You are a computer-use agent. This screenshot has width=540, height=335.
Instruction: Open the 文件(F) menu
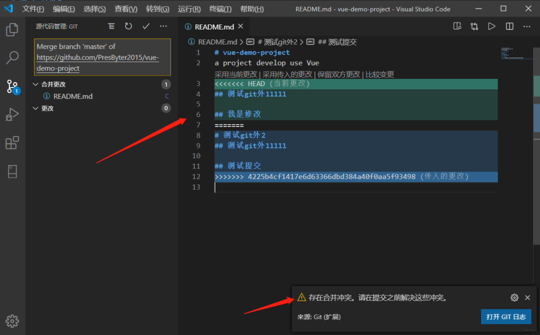[x=33, y=9]
